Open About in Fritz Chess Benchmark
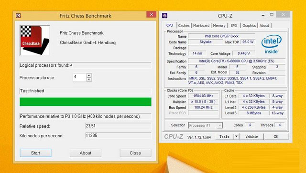The height and width of the screenshot is (173, 306). (x=86, y=153)
